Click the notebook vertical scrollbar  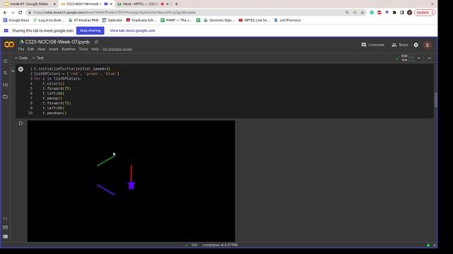[435, 99]
